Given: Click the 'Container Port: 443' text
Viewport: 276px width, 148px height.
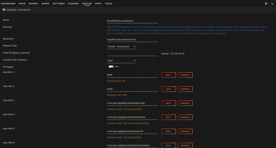Looking at the screenshot, I should [117, 95].
